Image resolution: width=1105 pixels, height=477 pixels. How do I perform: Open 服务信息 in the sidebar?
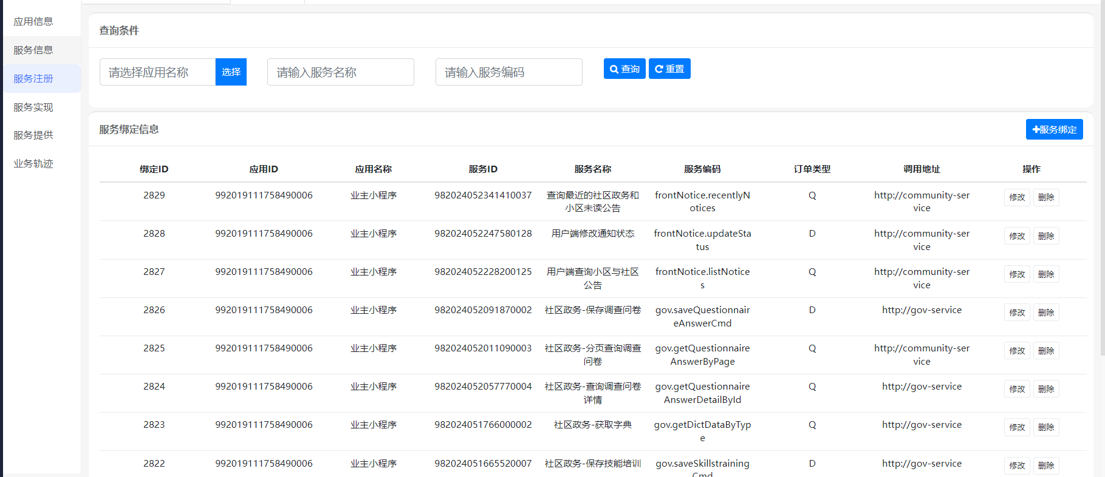pyautogui.click(x=33, y=50)
